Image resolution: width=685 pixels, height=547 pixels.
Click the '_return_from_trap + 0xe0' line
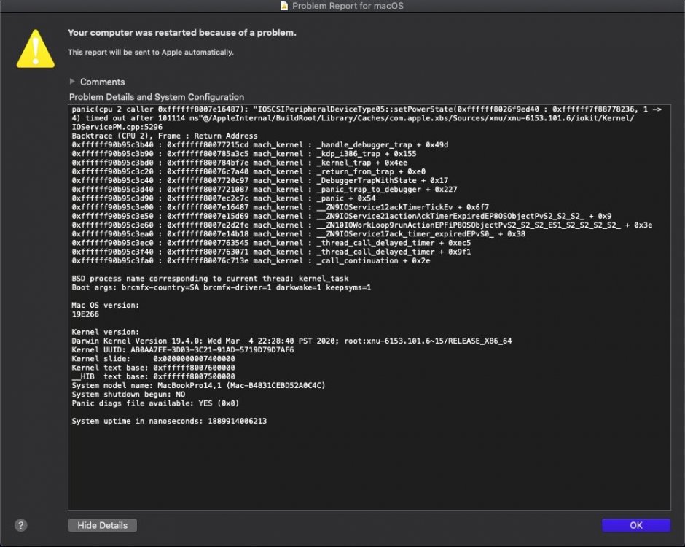[x=248, y=171]
